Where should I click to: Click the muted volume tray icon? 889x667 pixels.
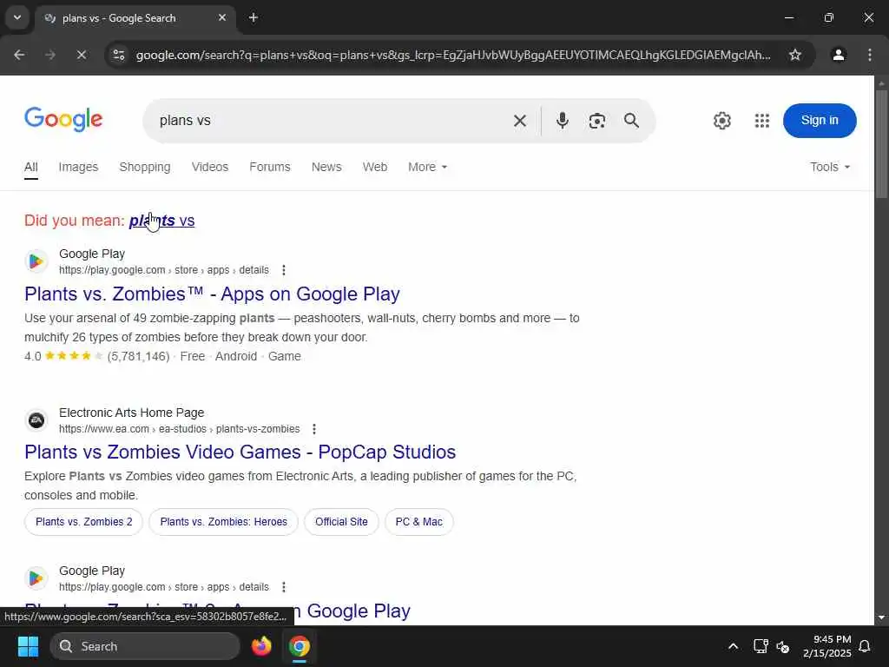[782, 646]
